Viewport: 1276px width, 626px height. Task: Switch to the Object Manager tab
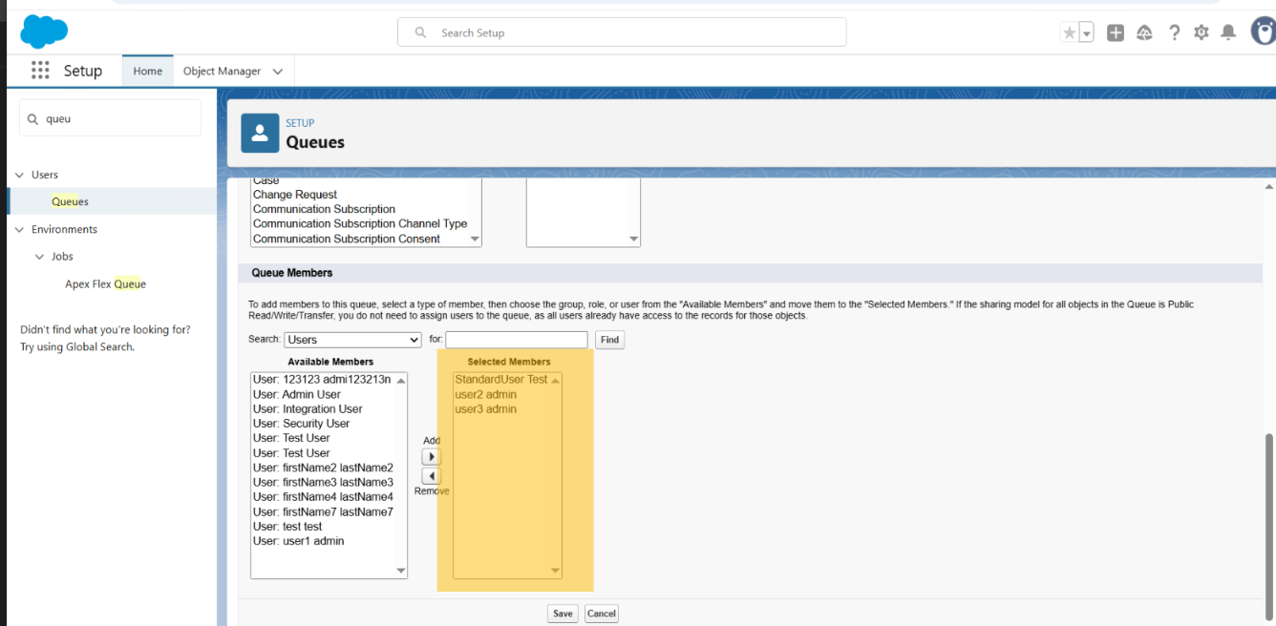pos(222,72)
